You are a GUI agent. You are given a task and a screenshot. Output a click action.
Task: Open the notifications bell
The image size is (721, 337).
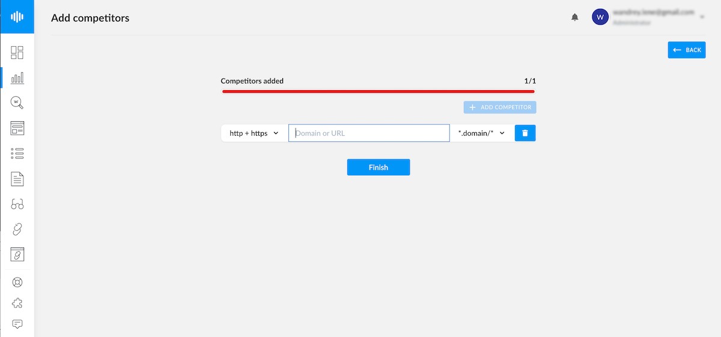click(x=575, y=17)
